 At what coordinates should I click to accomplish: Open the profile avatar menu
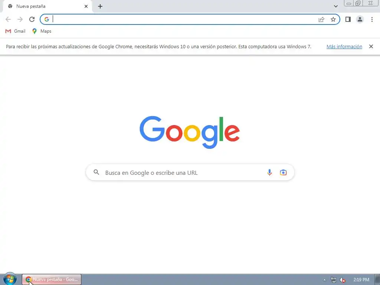click(x=360, y=19)
